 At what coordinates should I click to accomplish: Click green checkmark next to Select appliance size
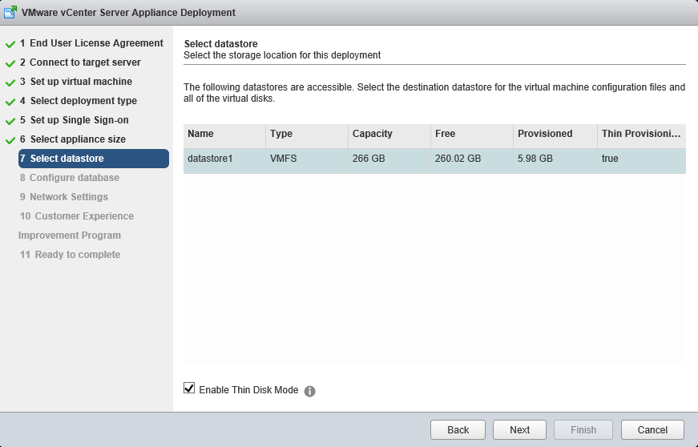click(10, 140)
